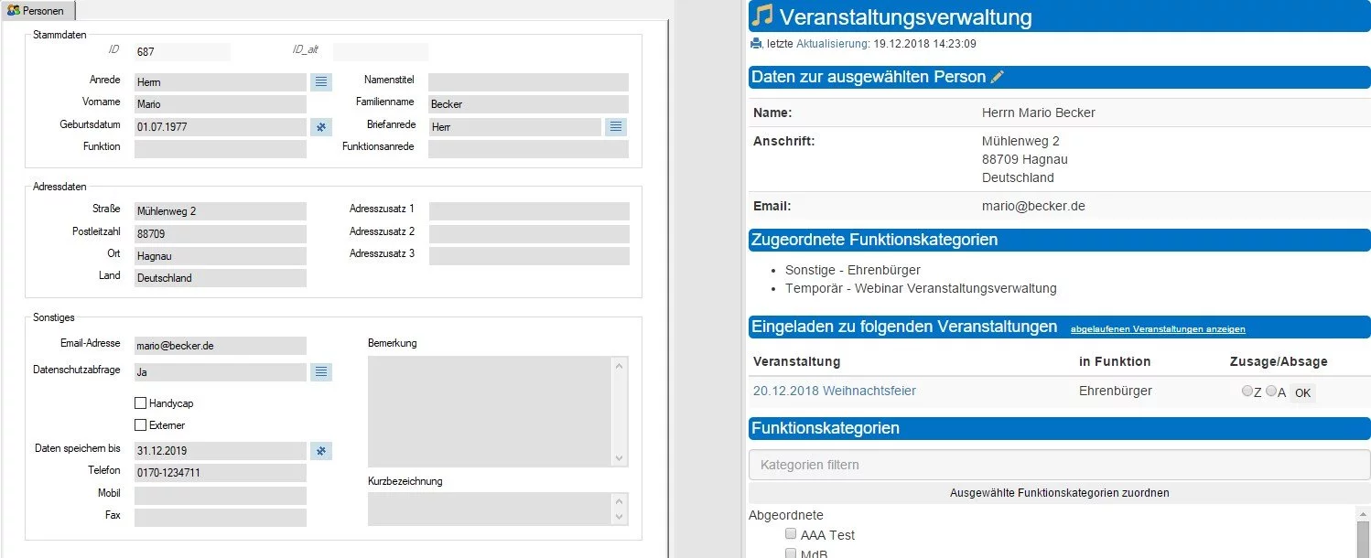
Task: Open the Anrede selection list
Action: tap(321, 81)
